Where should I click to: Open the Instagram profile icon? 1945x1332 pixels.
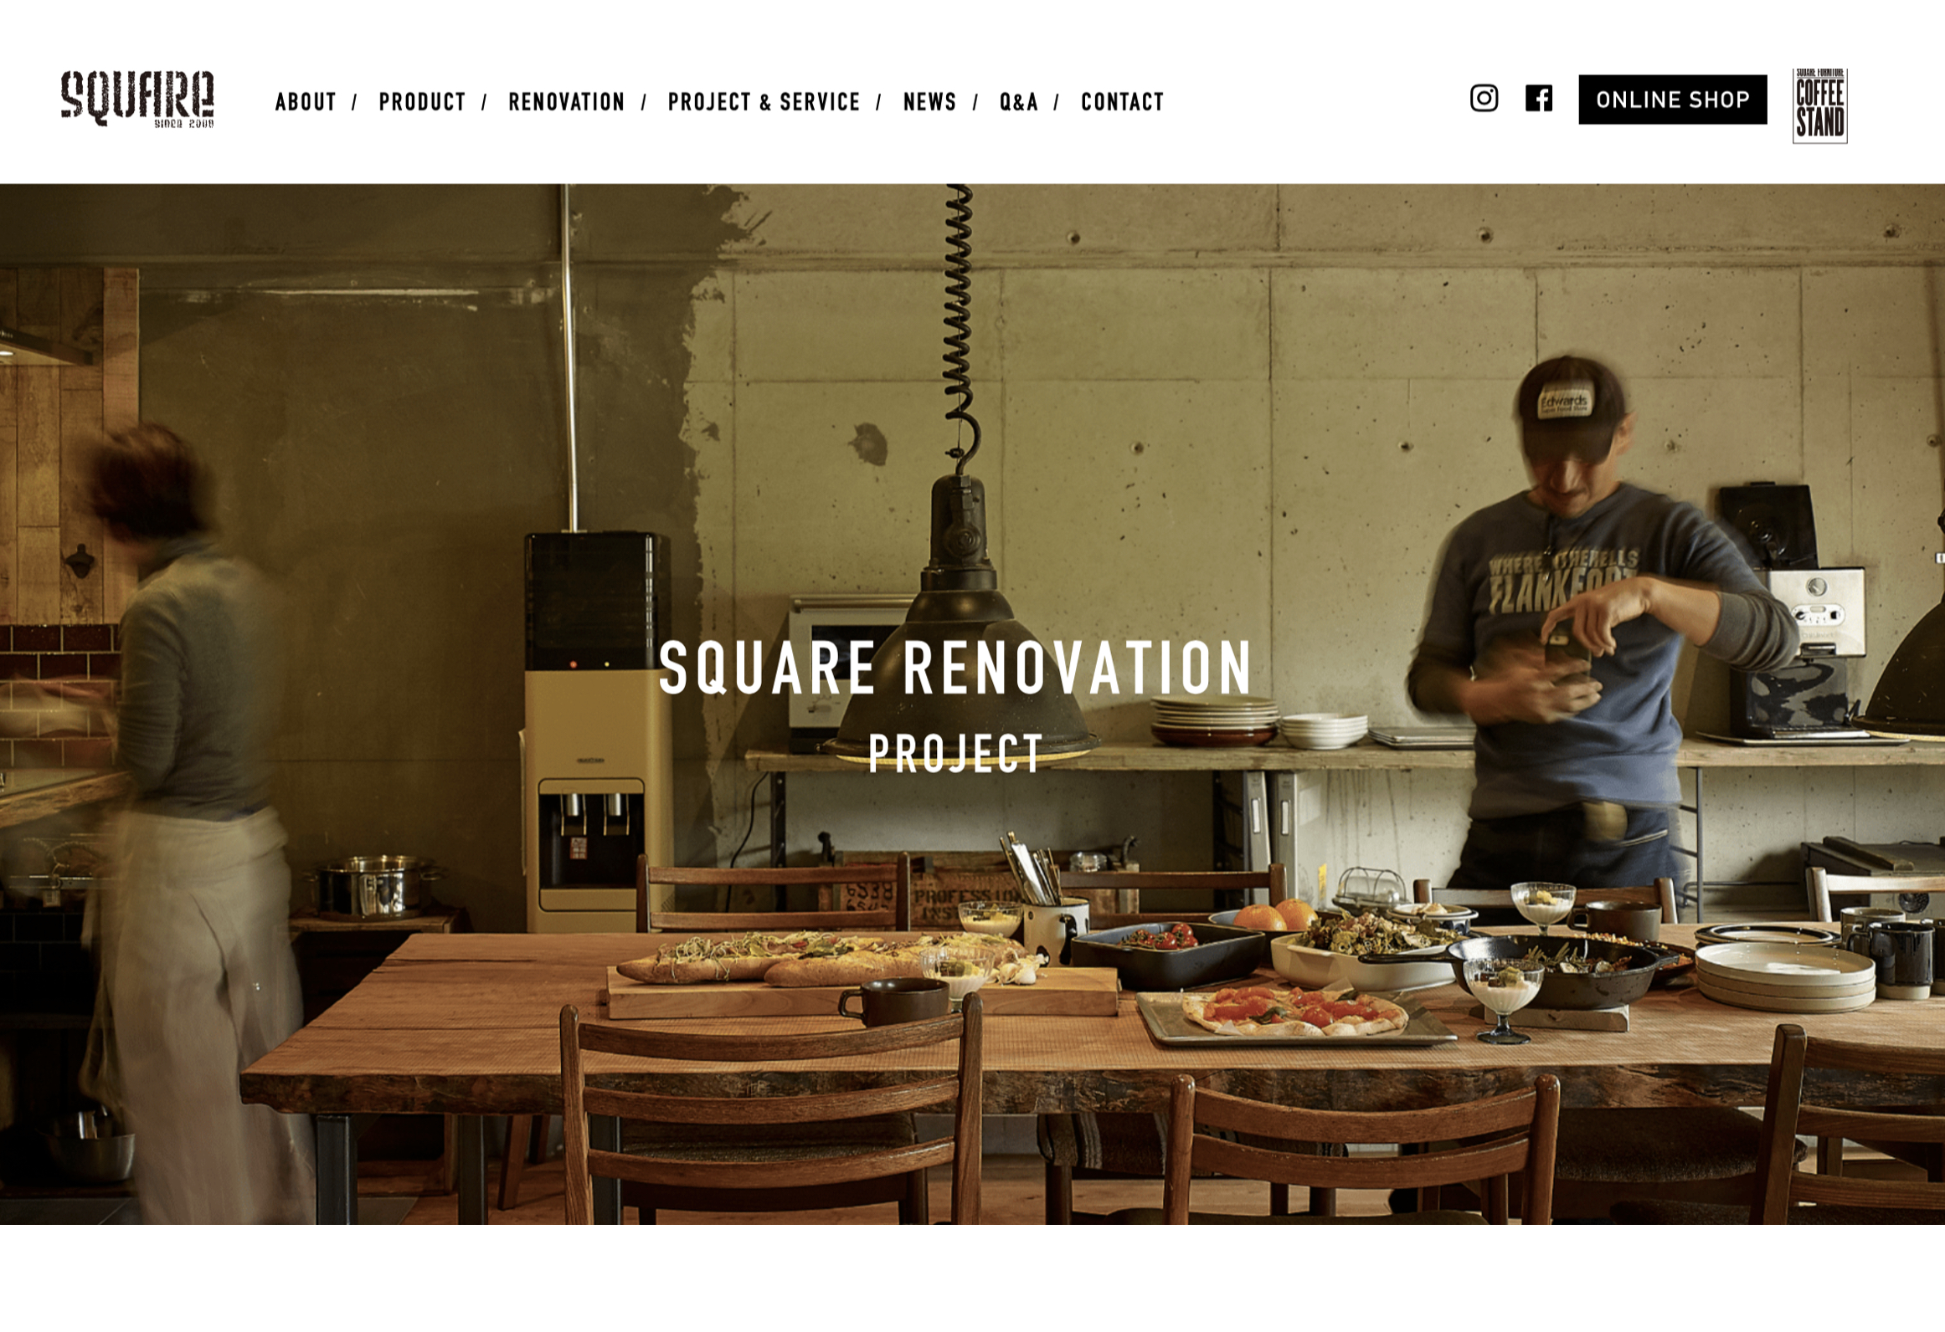coord(1484,99)
